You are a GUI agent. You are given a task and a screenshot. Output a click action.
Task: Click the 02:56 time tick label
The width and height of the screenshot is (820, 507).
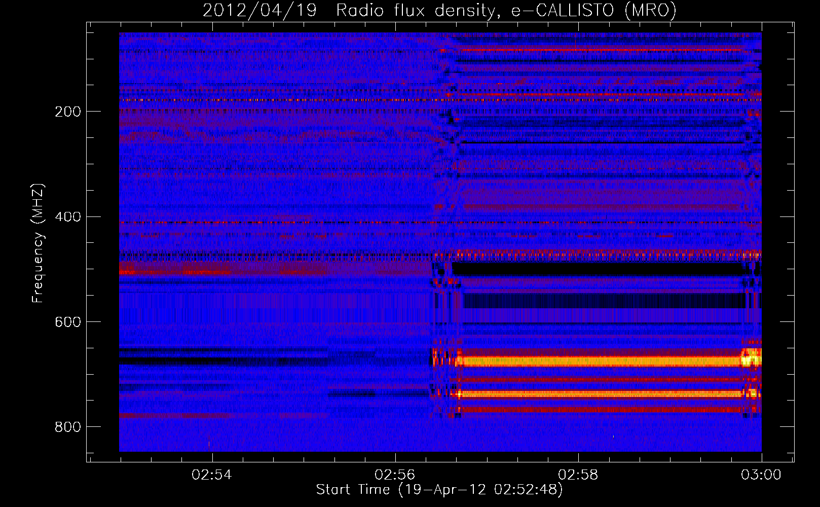click(x=395, y=475)
